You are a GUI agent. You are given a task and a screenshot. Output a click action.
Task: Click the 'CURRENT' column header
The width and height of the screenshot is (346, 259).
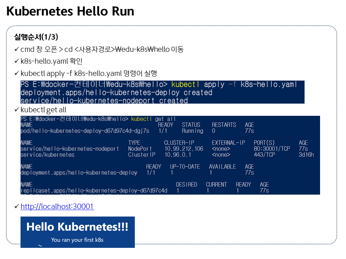coord(216,184)
